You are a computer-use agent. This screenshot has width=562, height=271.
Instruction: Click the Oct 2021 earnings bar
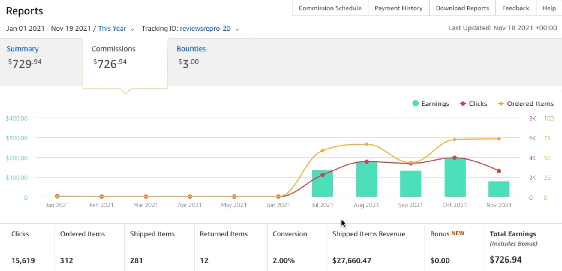[455, 177]
